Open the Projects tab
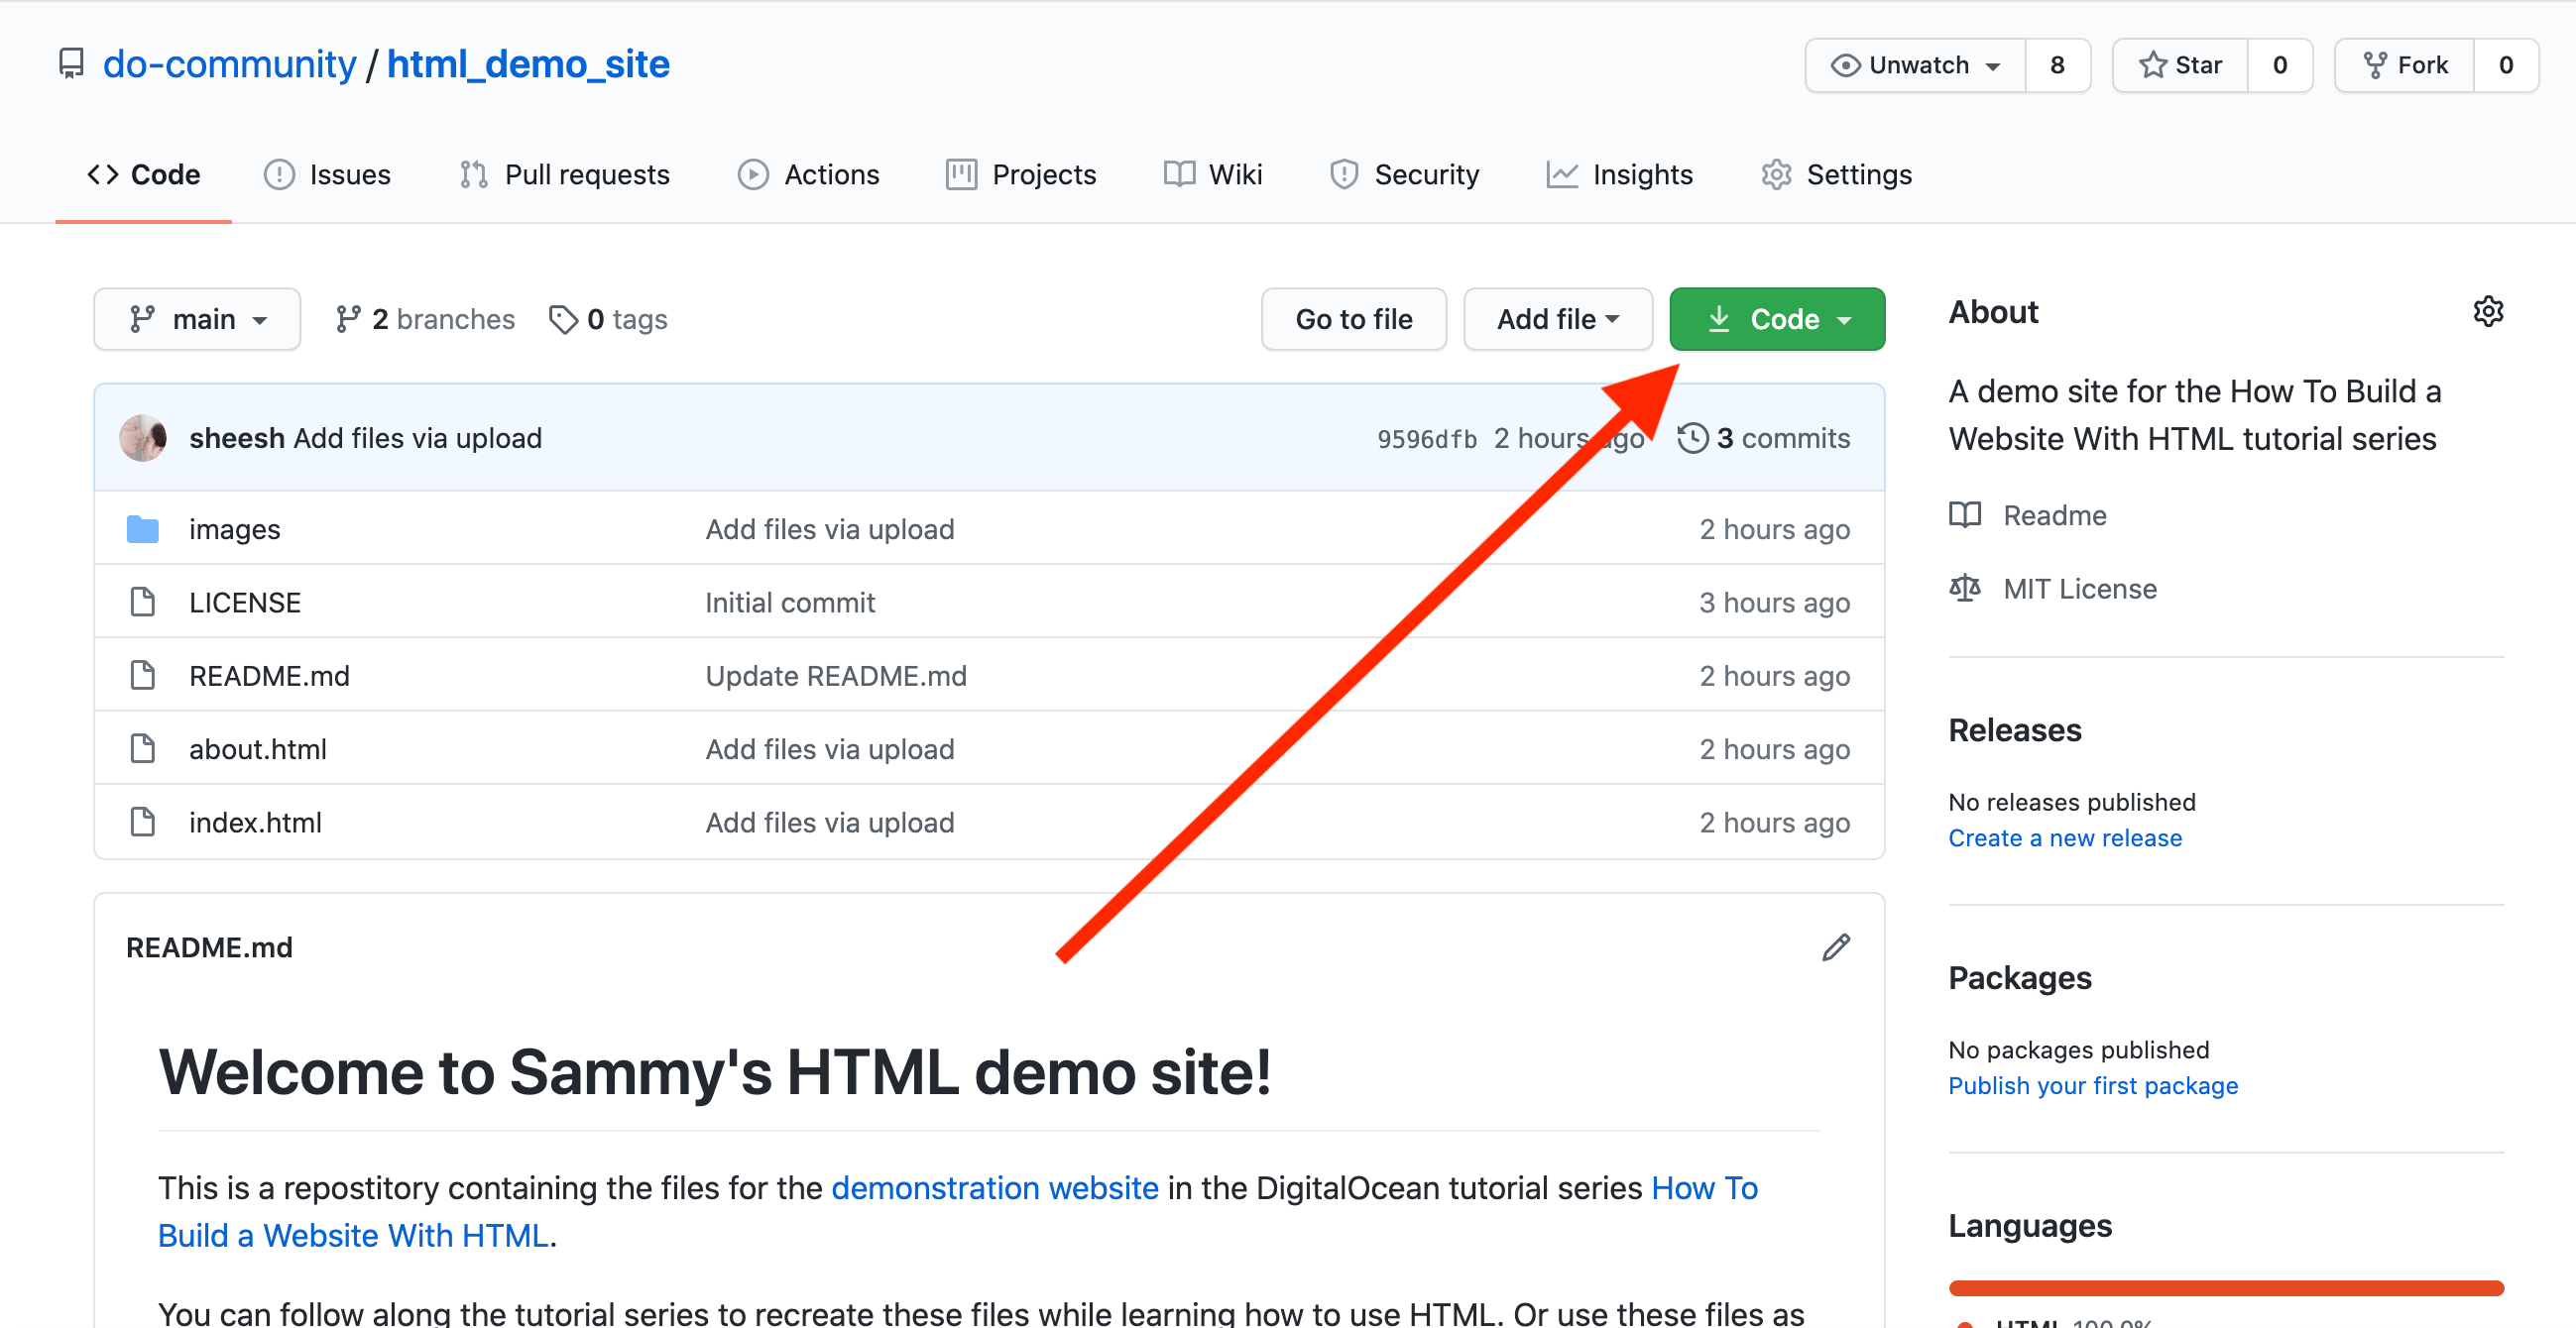Viewport: 2576px width, 1328px height. pyautogui.click(x=1021, y=174)
